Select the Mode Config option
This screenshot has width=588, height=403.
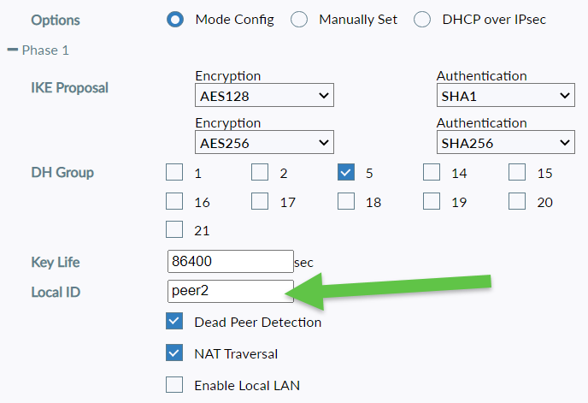pyautogui.click(x=175, y=20)
